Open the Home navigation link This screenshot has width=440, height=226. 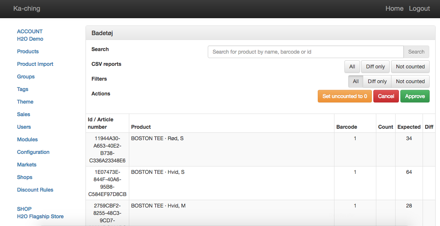tap(394, 9)
